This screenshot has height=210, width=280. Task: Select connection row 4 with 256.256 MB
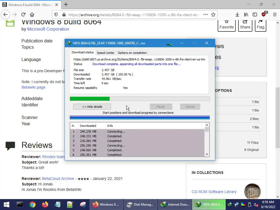[x=137, y=145]
